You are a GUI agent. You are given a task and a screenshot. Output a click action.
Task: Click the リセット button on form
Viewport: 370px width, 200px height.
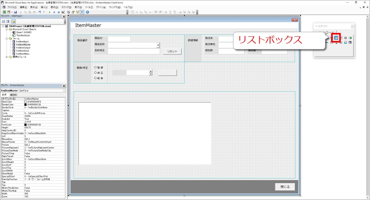coord(172,51)
